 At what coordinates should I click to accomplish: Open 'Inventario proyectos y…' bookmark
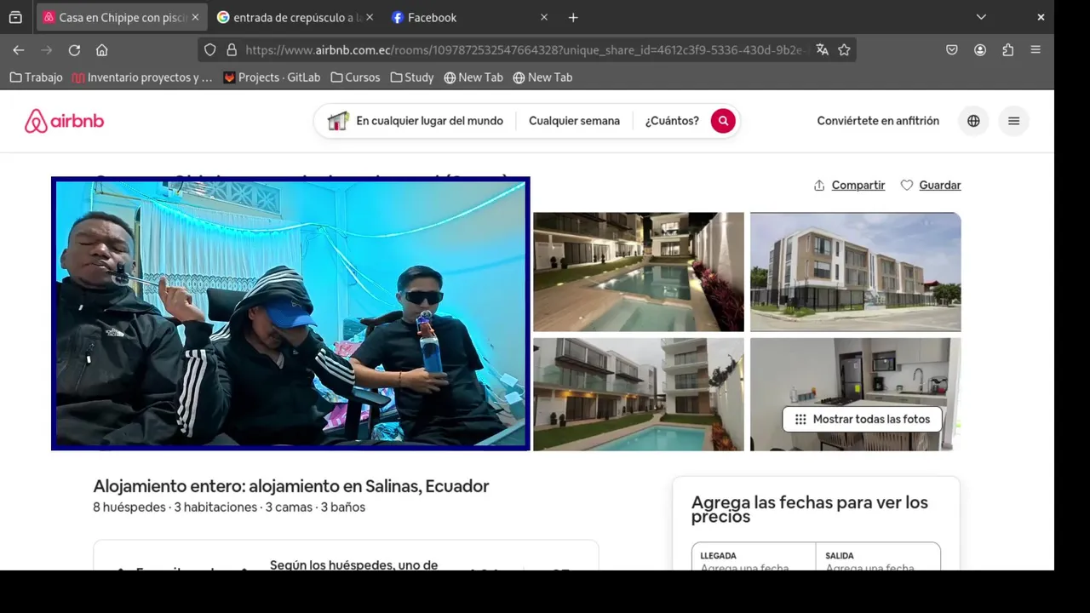142,77
